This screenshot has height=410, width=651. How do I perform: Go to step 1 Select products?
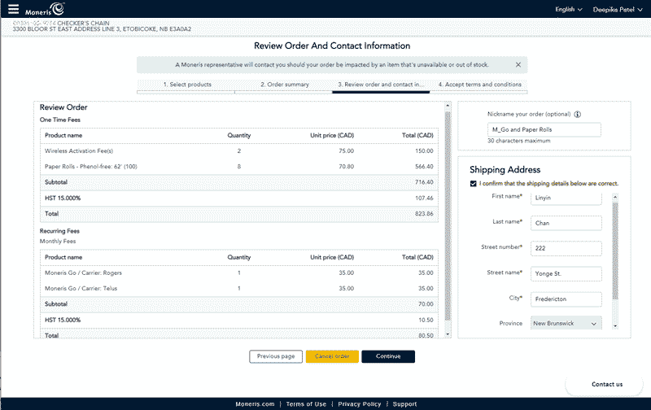click(187, 85)
